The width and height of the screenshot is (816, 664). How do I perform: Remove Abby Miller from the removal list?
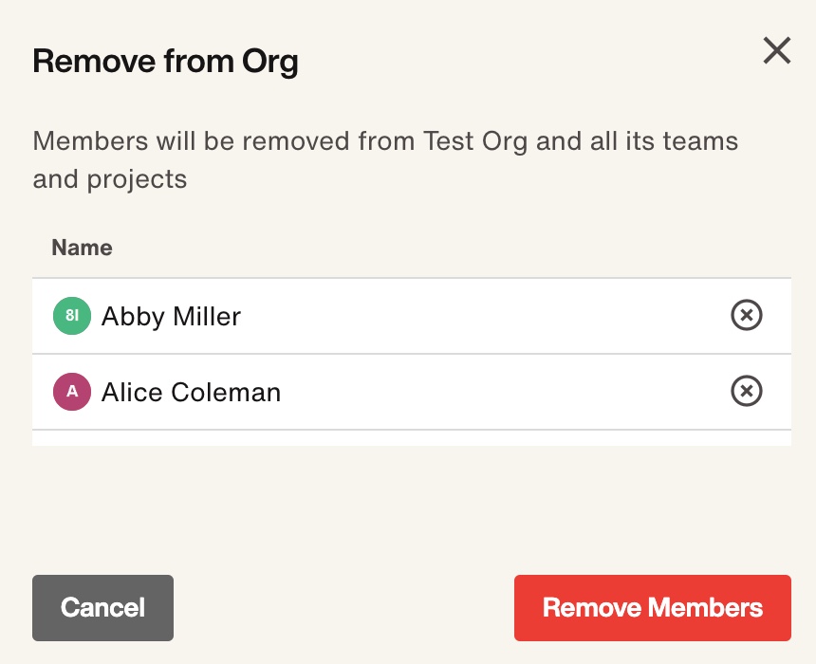click(747, 315)
